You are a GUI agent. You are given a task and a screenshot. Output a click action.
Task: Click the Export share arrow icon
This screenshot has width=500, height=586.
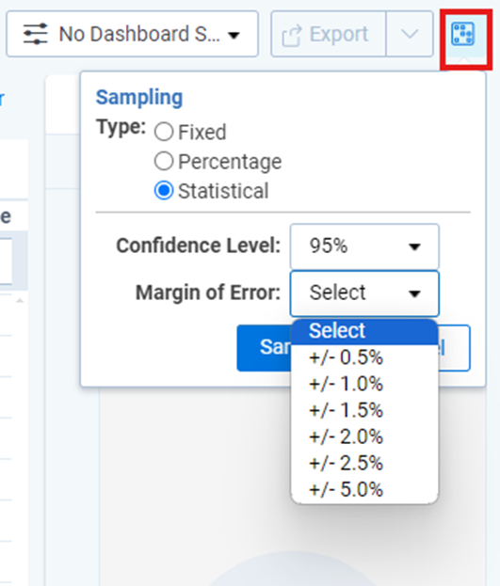tap(291, 35)
